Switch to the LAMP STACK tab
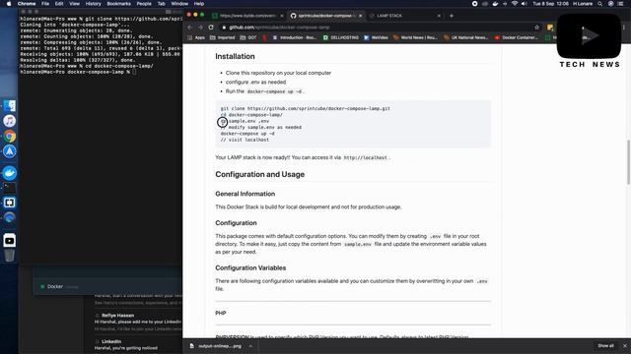The height and width of the screenshot is (354, 631). coord(404,16)
